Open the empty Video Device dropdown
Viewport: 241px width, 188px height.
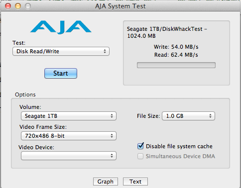pyautogui.click(x=69, y=156)
